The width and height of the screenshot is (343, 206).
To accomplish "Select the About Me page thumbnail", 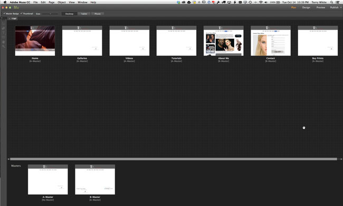I will pyautogui.click(x=223, y=41).
